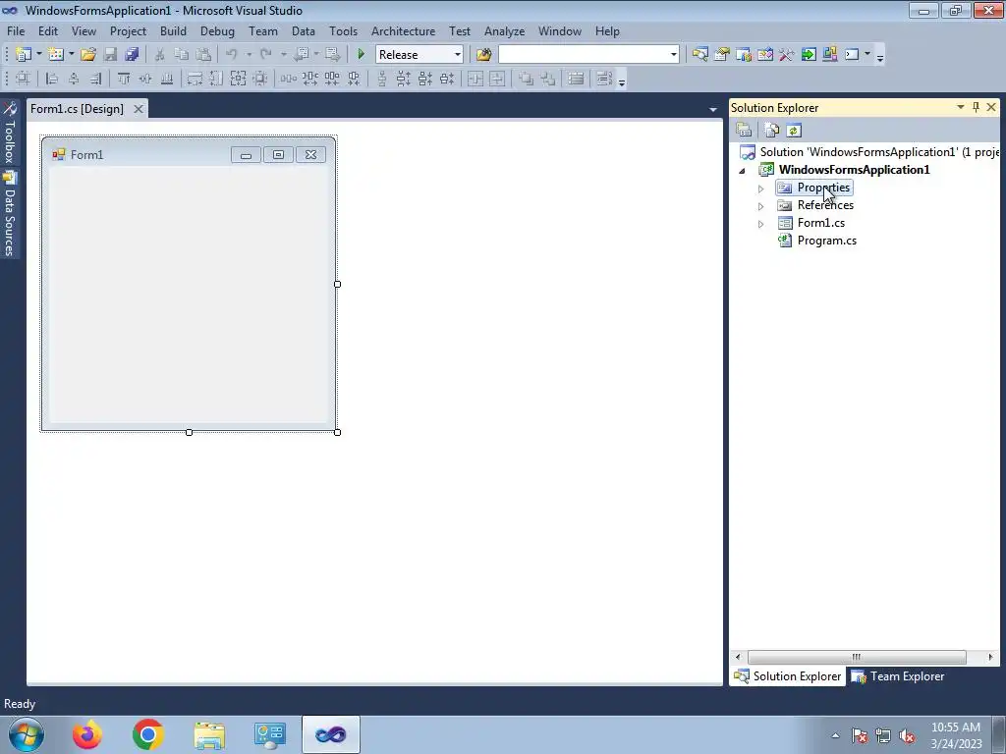Click the New Project toolbar icon

24,55
